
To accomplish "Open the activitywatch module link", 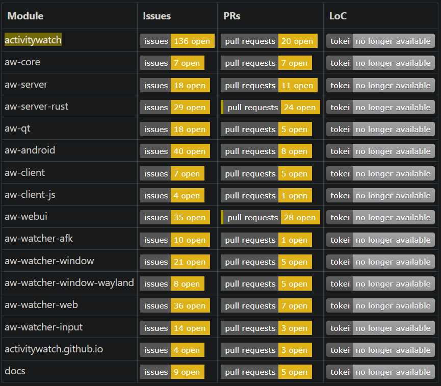I will click(33, 40).
